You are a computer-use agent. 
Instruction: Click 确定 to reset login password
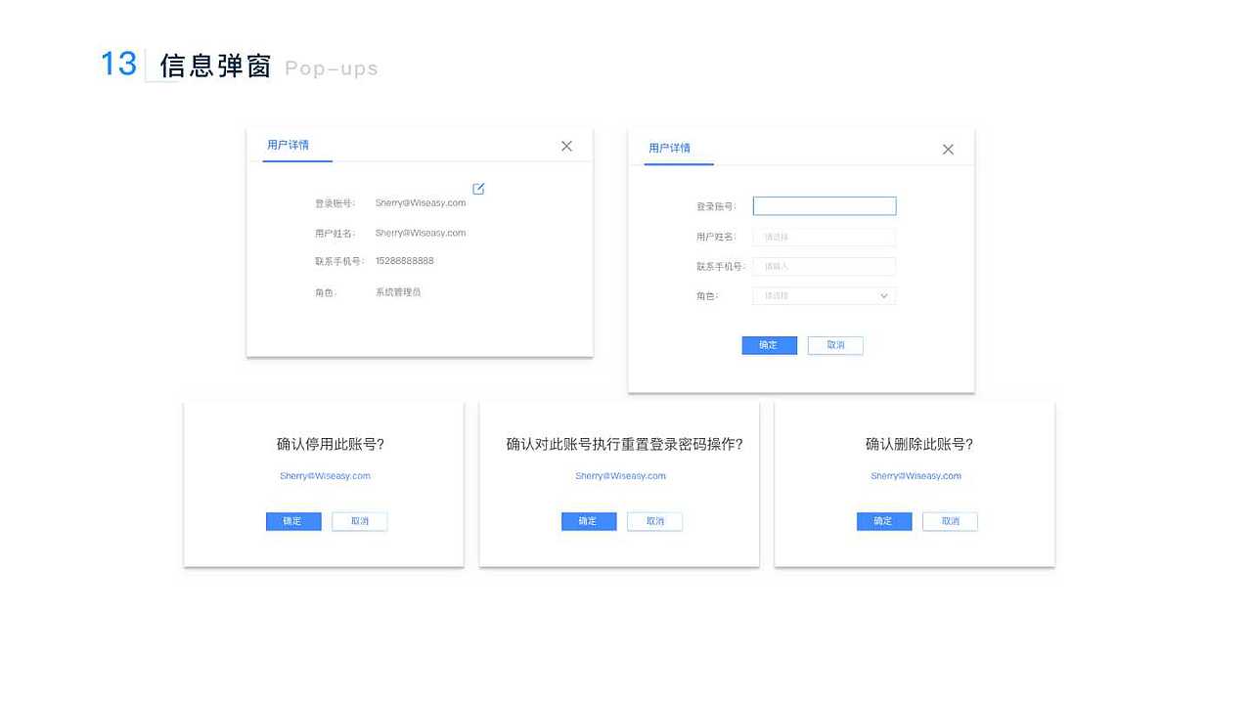pyautogui.click(x=588, y=521)
